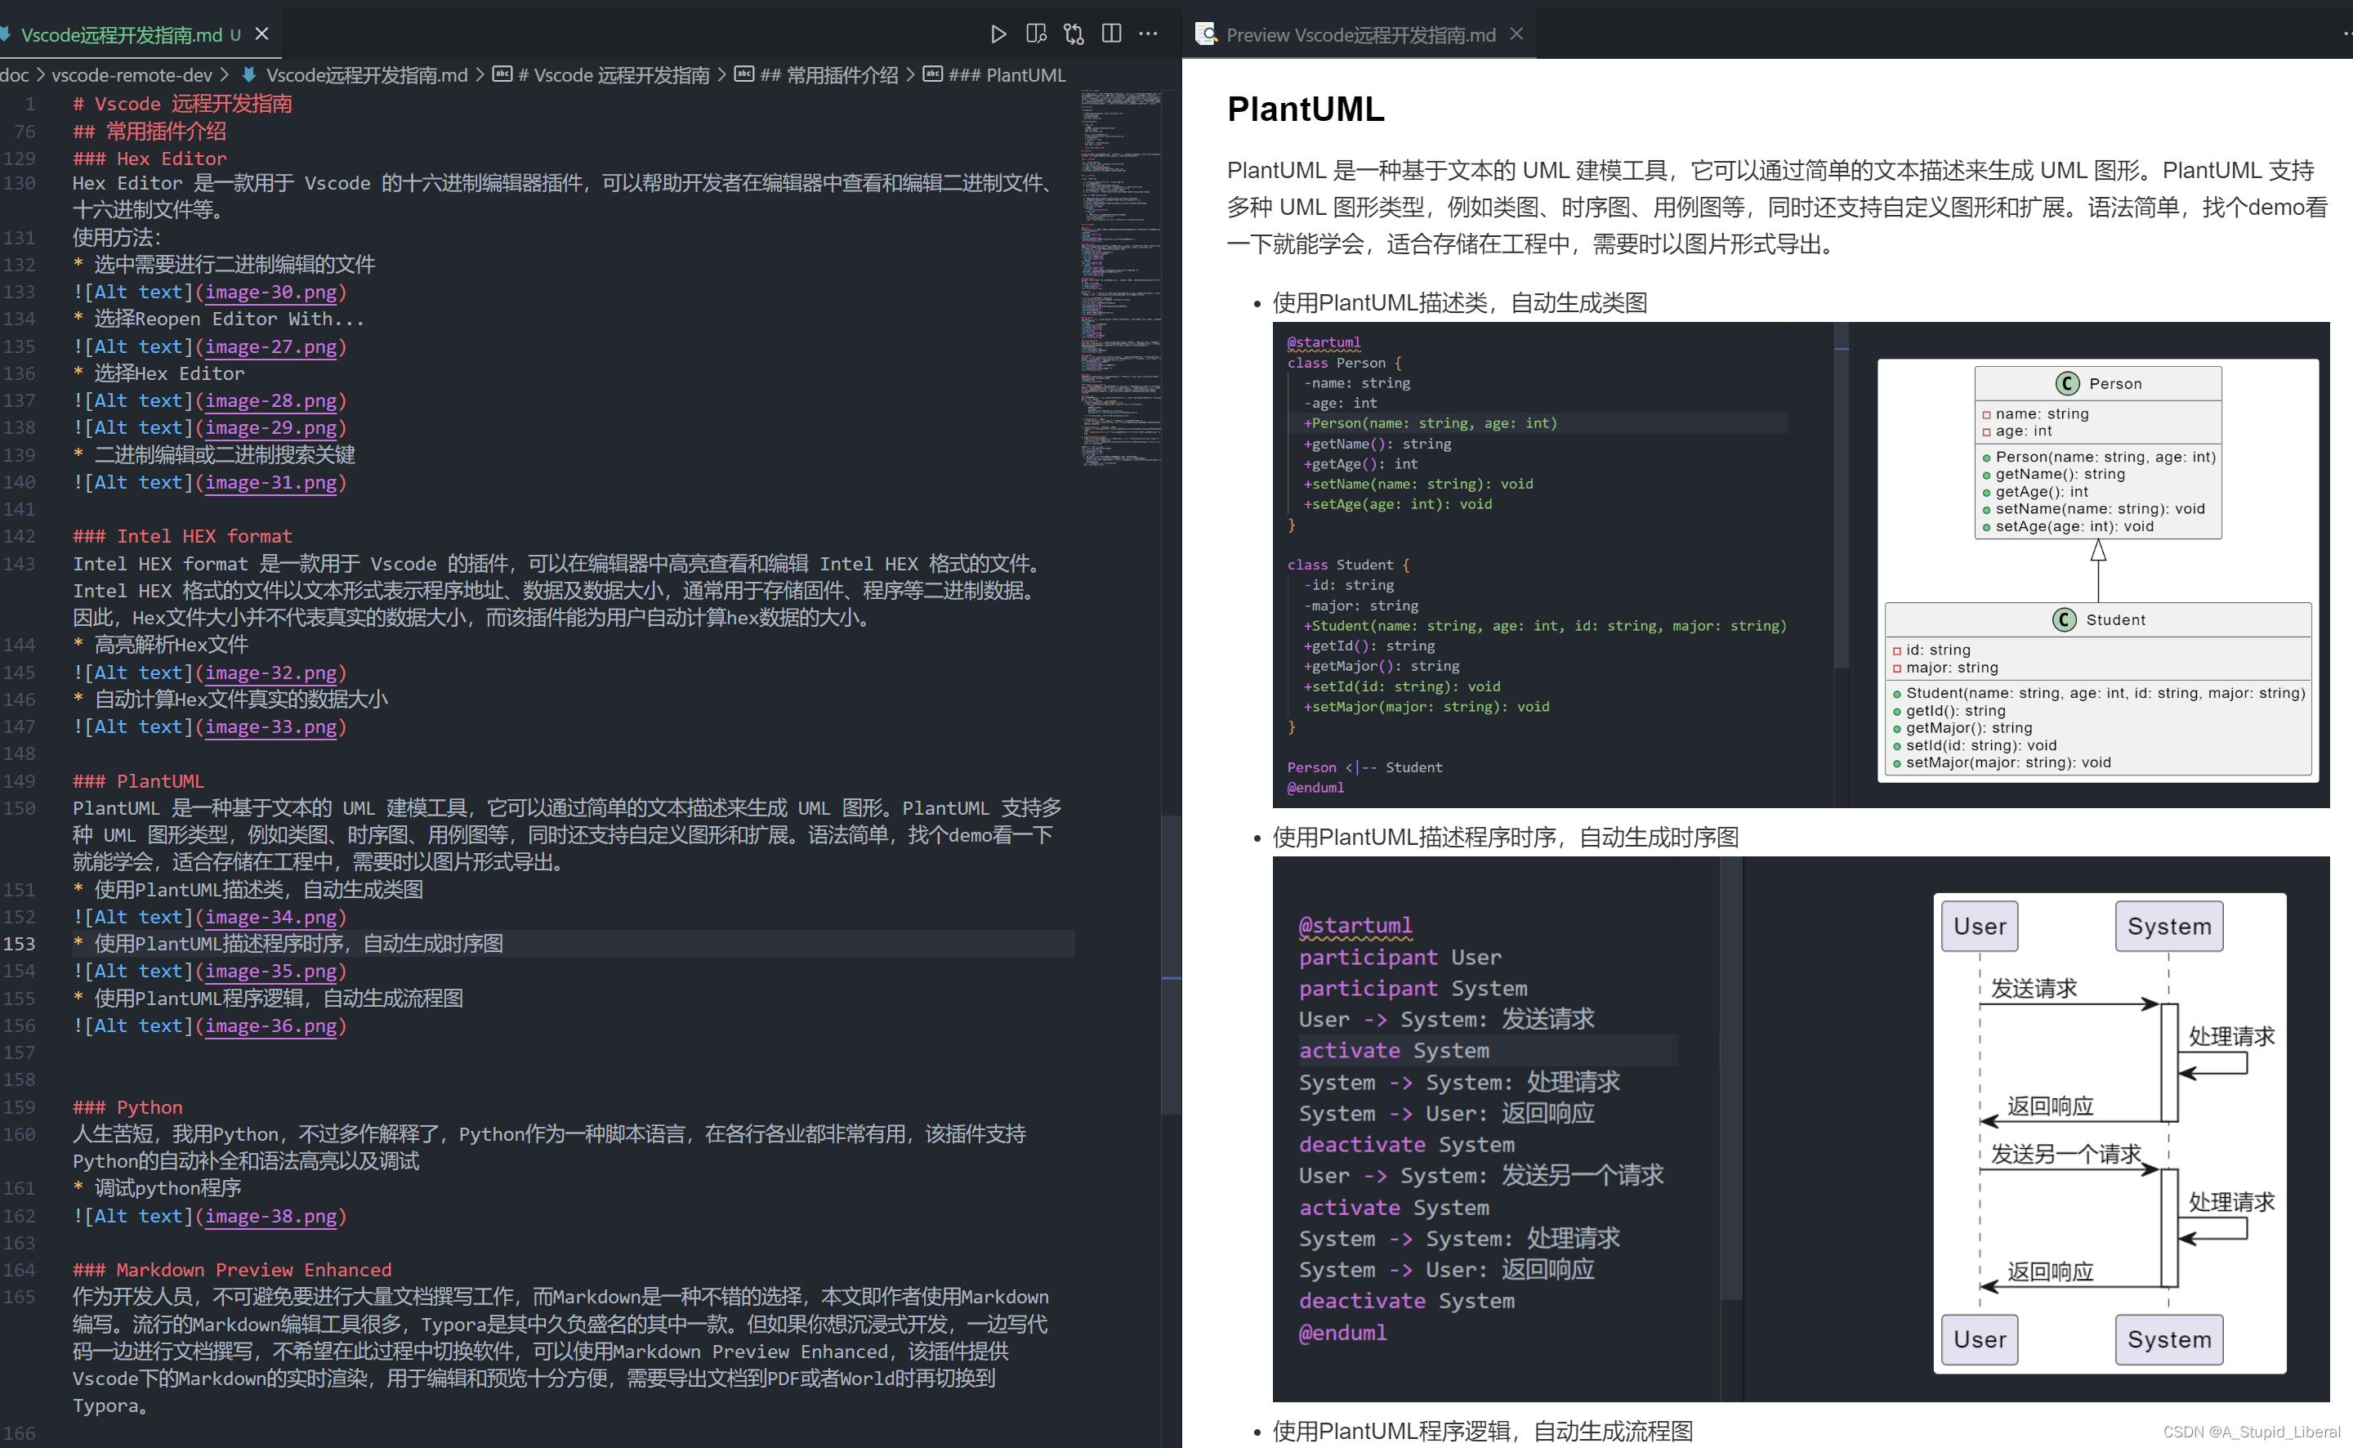Viewport: 2353px width, 1448px height.
Task: Open the source control changes icon
Action: pos(1074,34)
